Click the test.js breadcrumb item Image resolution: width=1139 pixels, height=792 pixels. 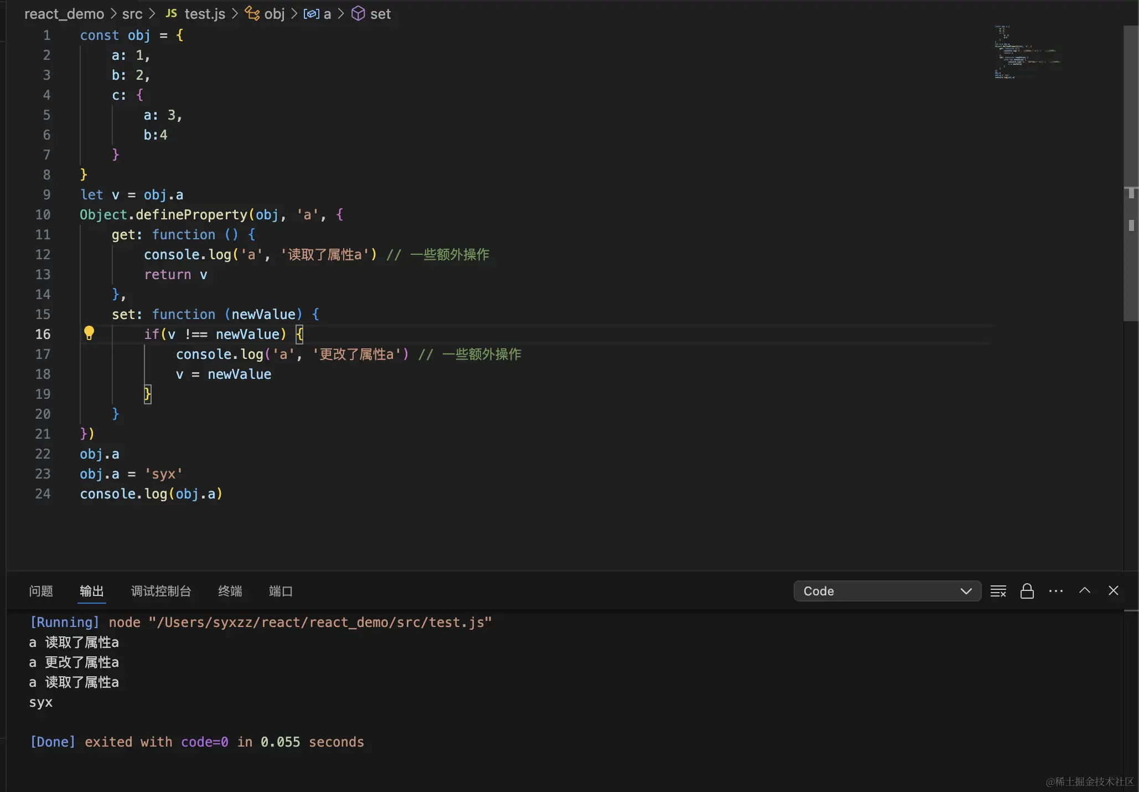coord(204,13)
